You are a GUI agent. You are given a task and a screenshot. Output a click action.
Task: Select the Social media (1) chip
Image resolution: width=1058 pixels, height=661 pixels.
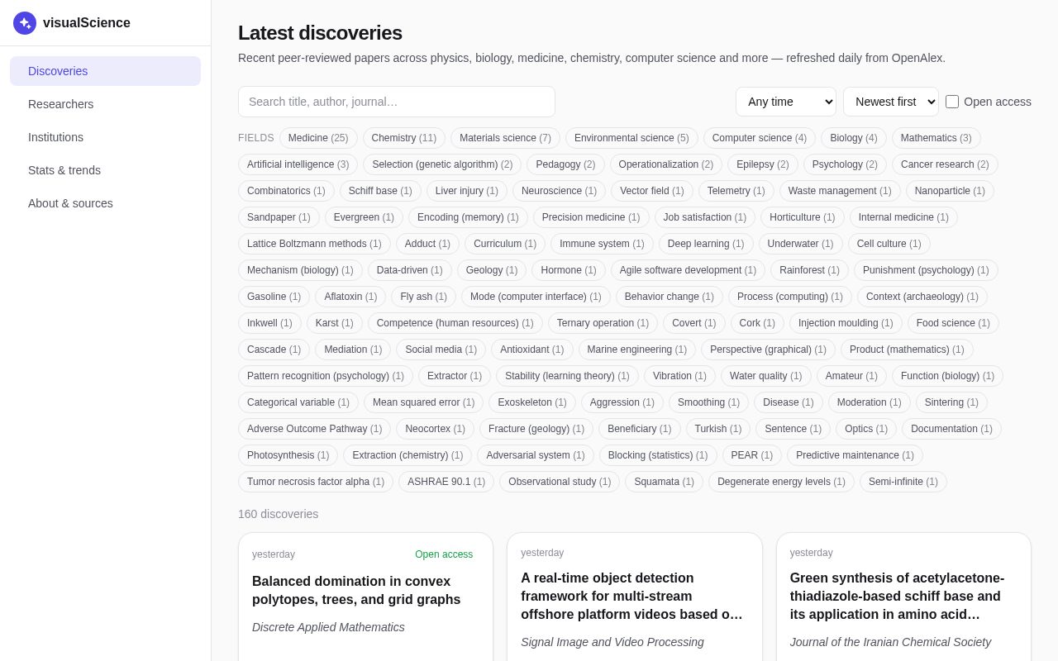441,350
